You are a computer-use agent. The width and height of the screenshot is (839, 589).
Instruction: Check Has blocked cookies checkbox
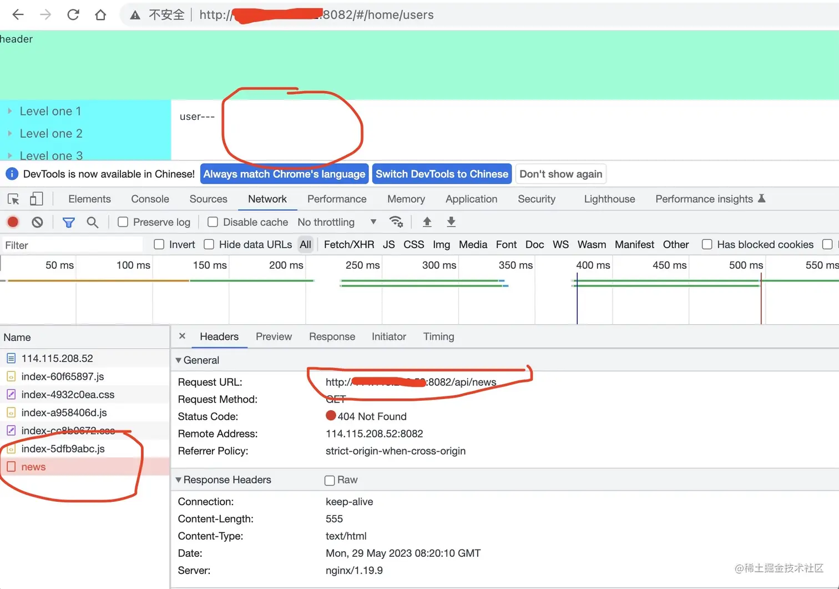click(707, 244)
